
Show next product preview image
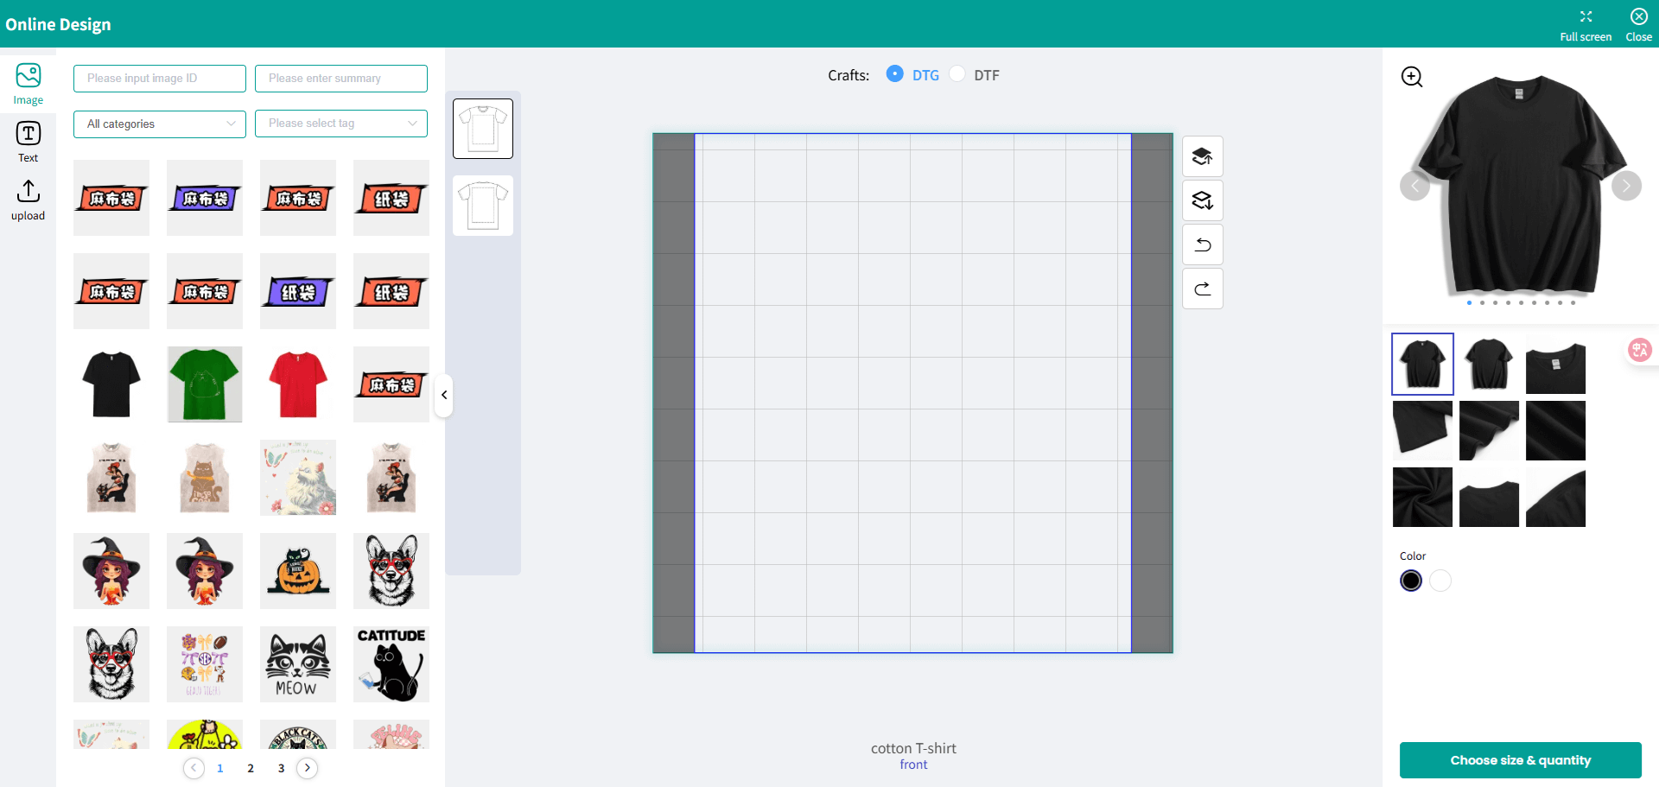pyautogui.click(x=1625, y=186)
